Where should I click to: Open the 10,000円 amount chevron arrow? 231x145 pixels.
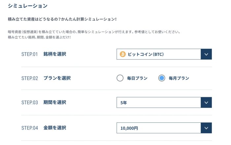[x=206, y=128]
